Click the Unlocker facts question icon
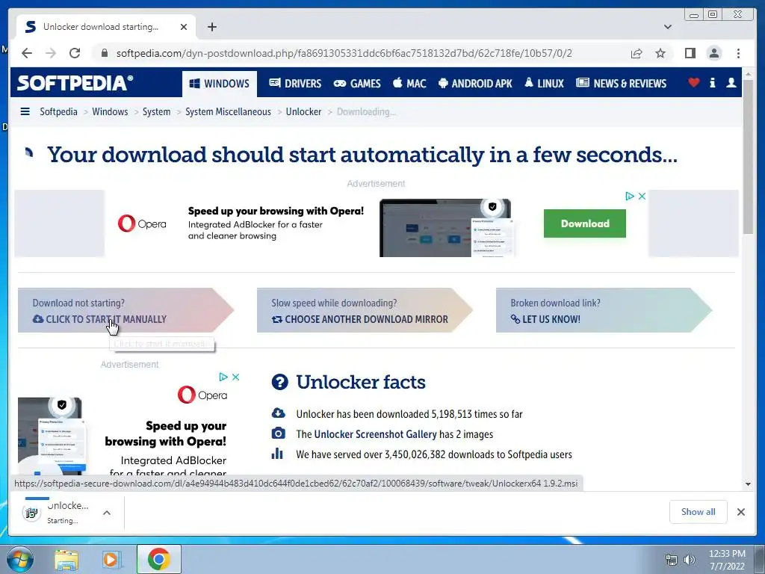This screenshot has height=574, width=765. pos(279,382)
